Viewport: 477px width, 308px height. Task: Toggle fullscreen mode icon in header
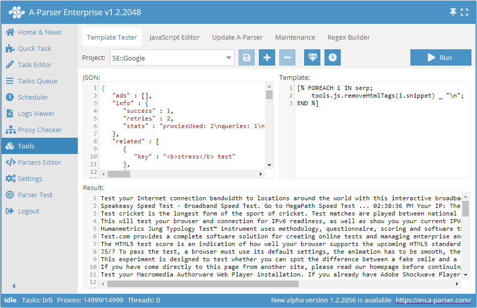pyautogui.click(x=464, y=12)
